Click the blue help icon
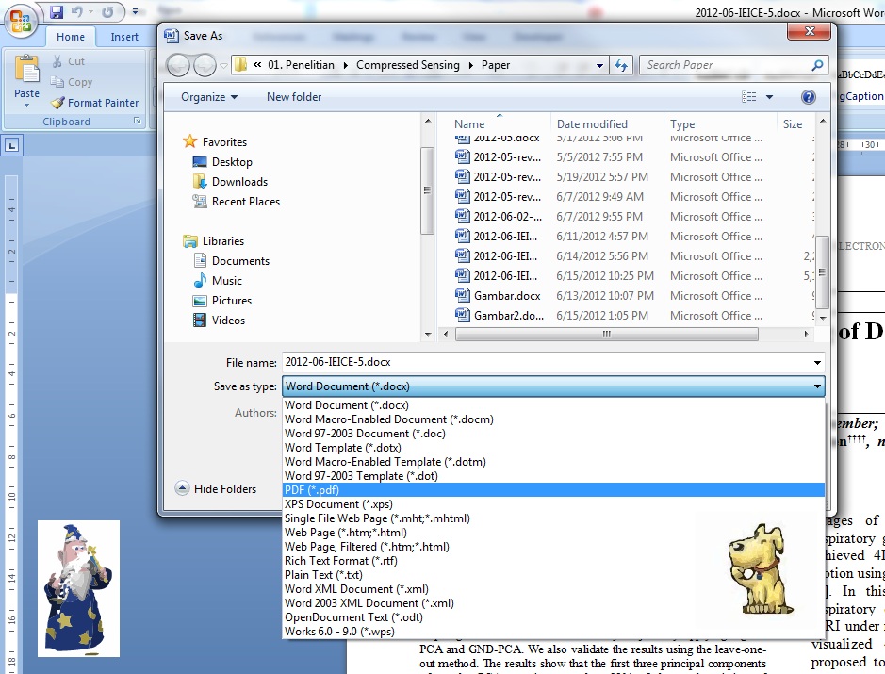885x674 pixels. (809, 97)
